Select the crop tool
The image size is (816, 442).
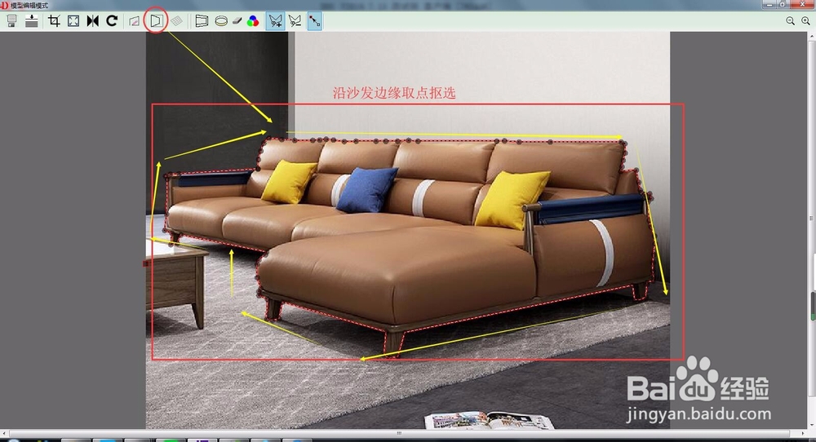tap(54, 21)
